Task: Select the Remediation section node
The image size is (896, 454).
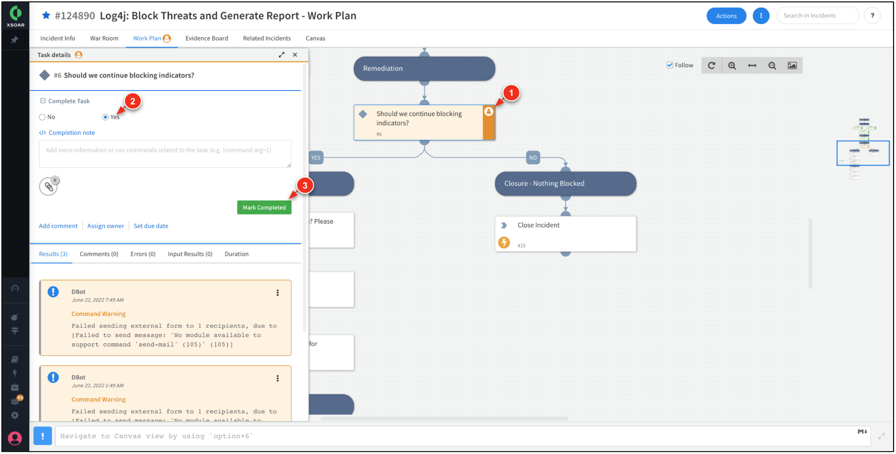Action: click(424, 68)
